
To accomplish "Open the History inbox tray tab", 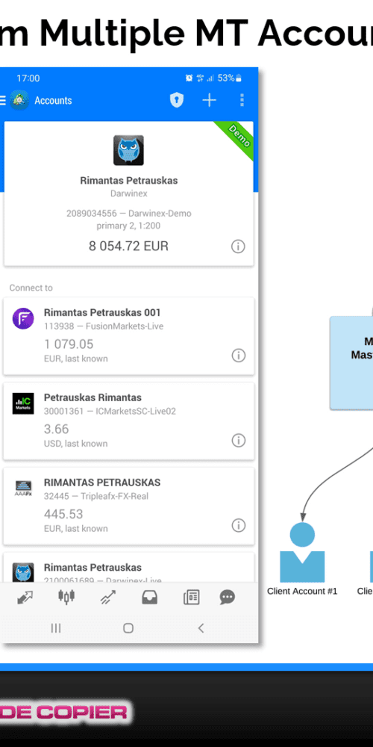I will (149, 597).
